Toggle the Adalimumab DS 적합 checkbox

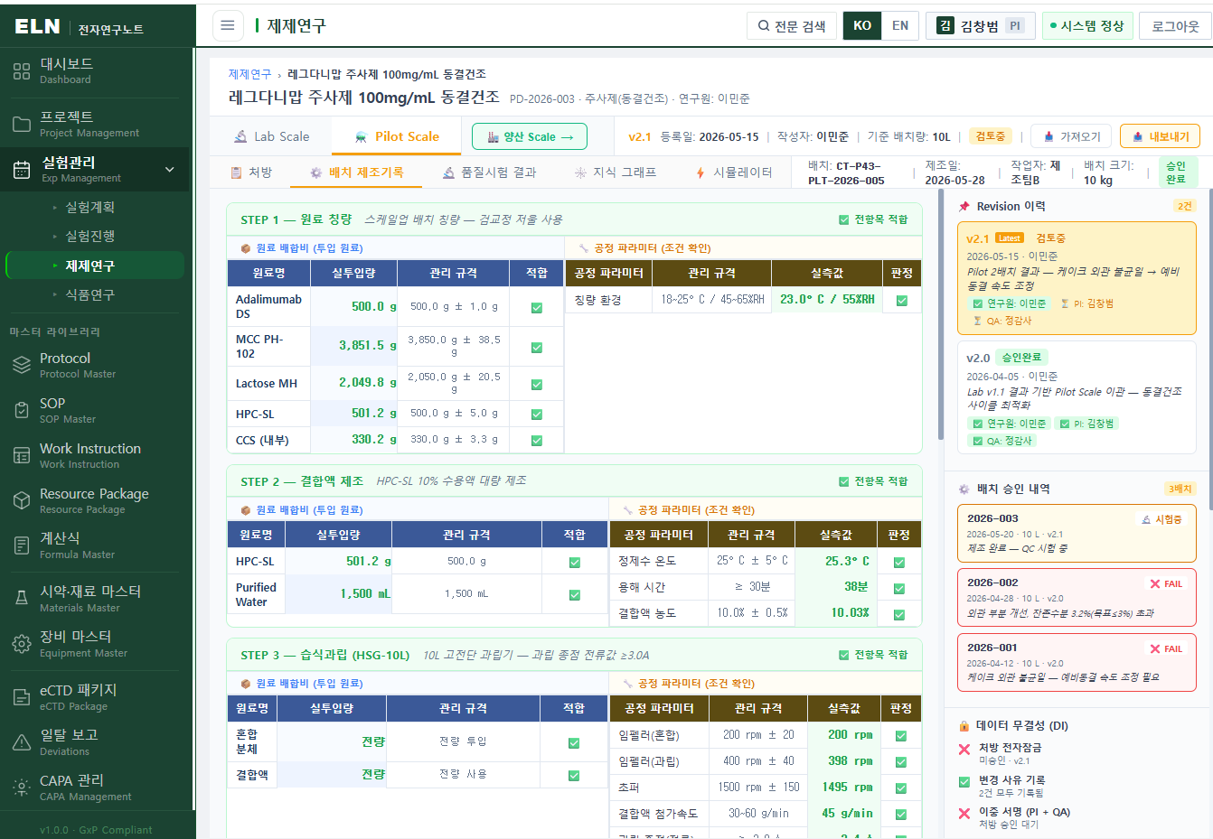click(x=537, y=308)
